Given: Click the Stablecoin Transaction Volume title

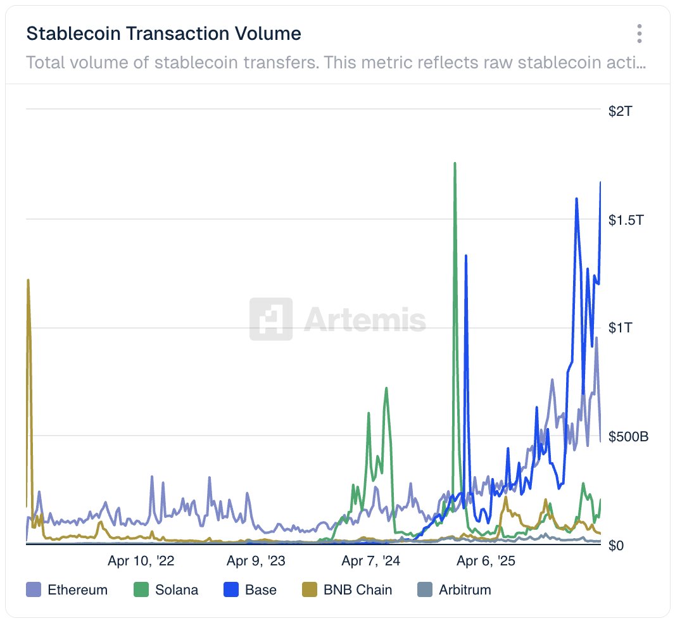Looking at the screenshot, I should pyautogui.click(x=163, y=34).
